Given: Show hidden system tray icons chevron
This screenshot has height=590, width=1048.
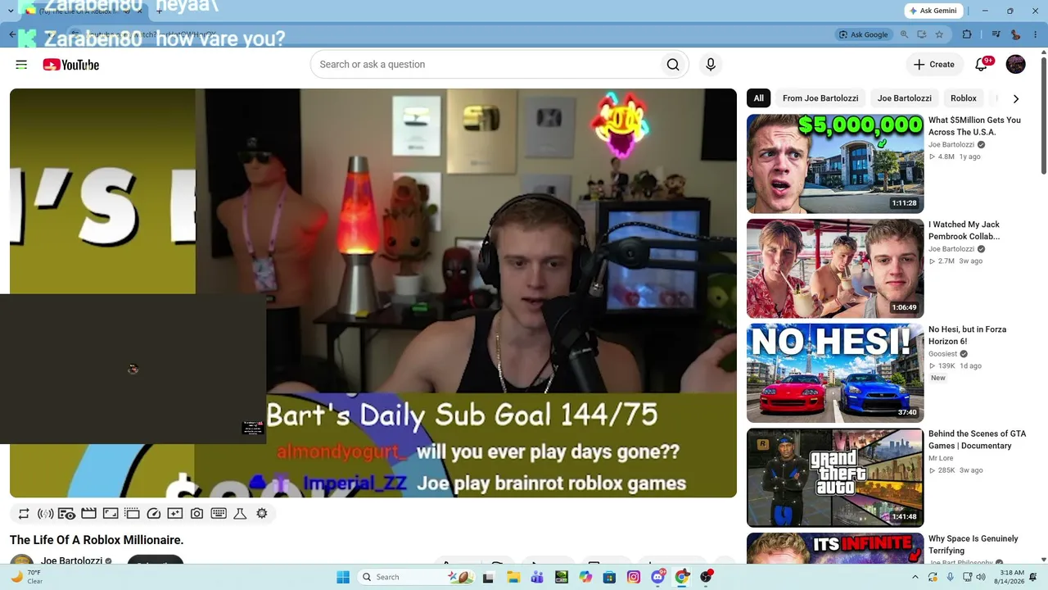Looking at the screenshot, I should [915, 577].
